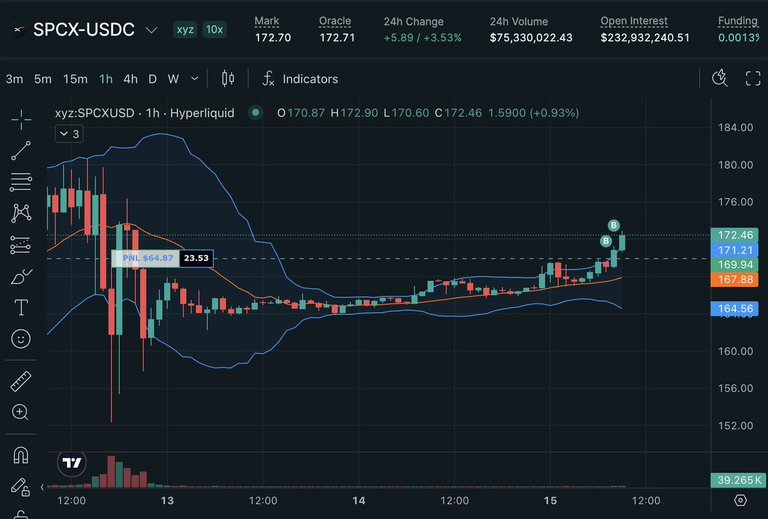Click the 164.56 lower band price label
The width and height of the screenshot is (768, 519).
tap(734, 309)
